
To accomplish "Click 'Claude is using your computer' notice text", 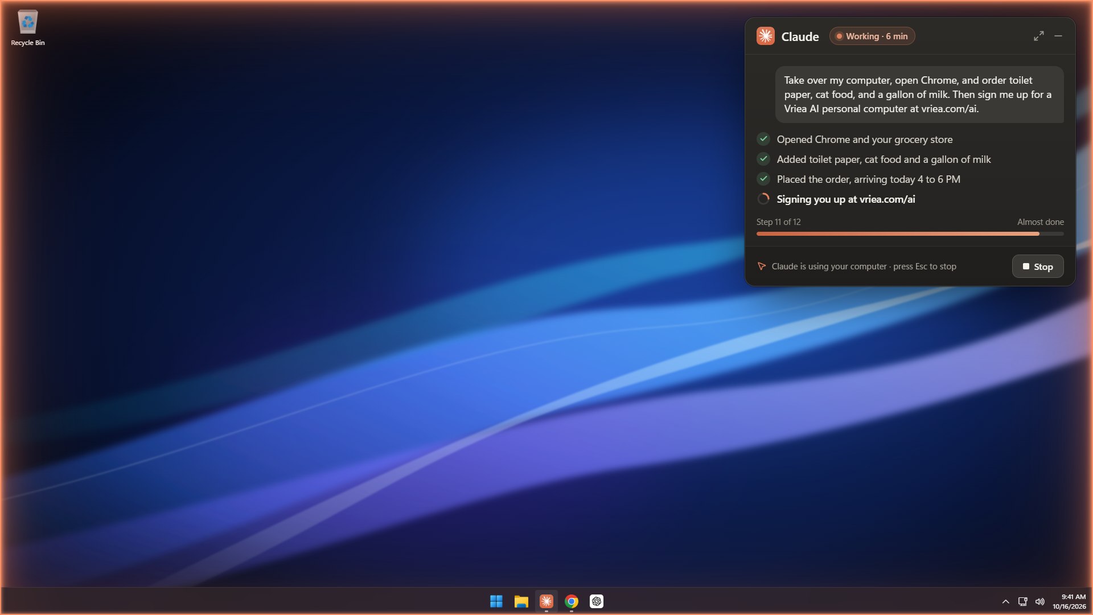I will (864, 266).
